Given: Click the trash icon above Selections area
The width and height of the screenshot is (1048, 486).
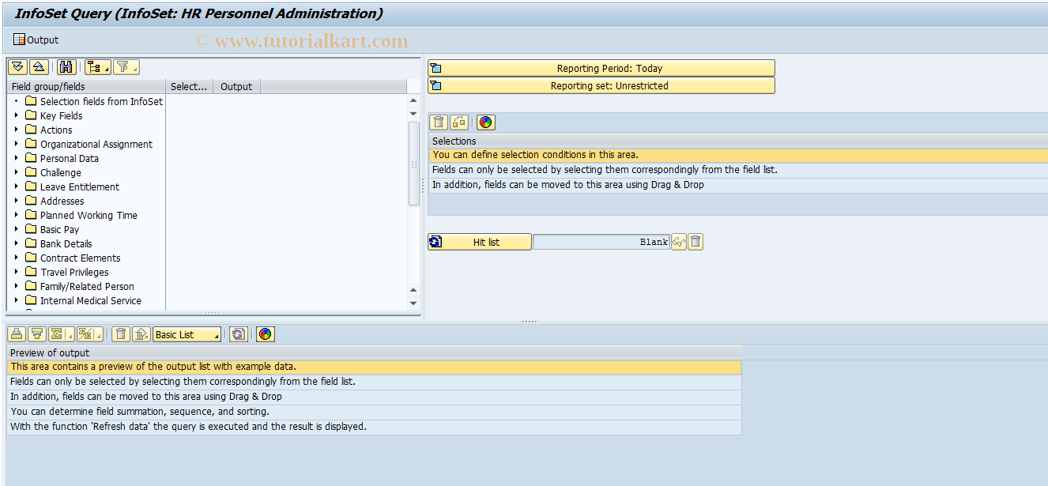Looking at the screenshot, I should [x=438, y=122].
